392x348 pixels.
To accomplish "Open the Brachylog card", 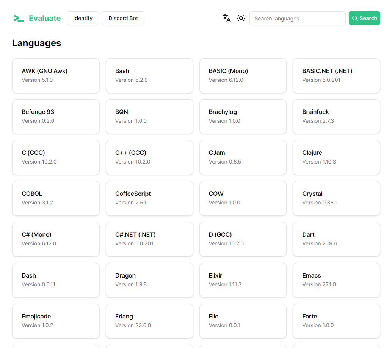I will 243,117.
